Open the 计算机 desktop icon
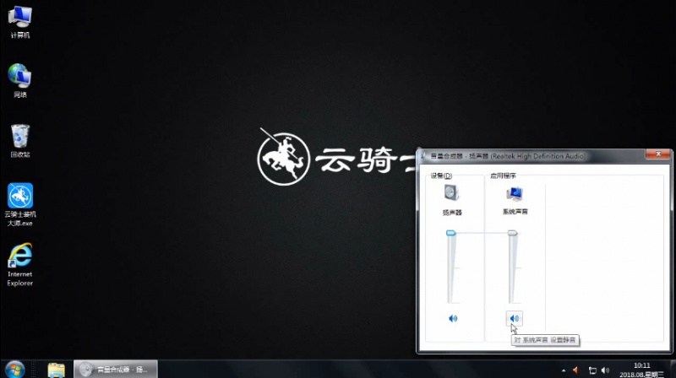The width and height of the screenshot is (676, 378). coord(19,23)
